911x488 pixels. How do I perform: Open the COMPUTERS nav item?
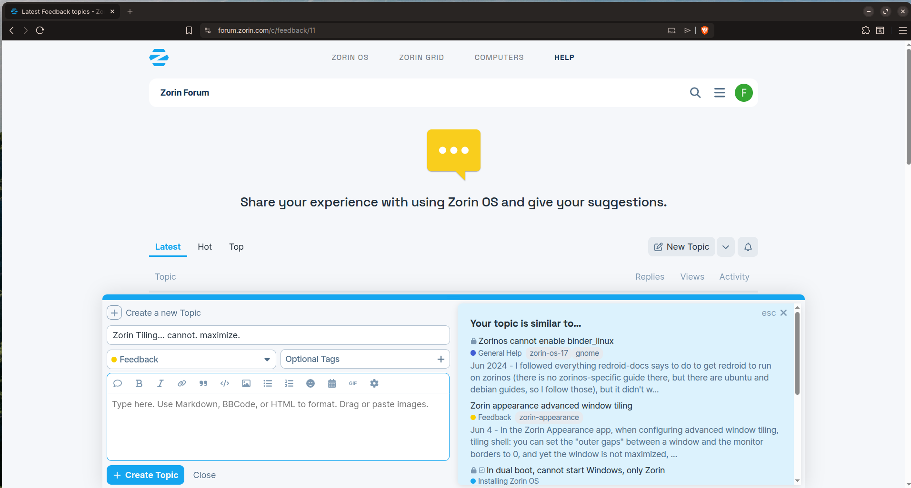click(499, 58)
